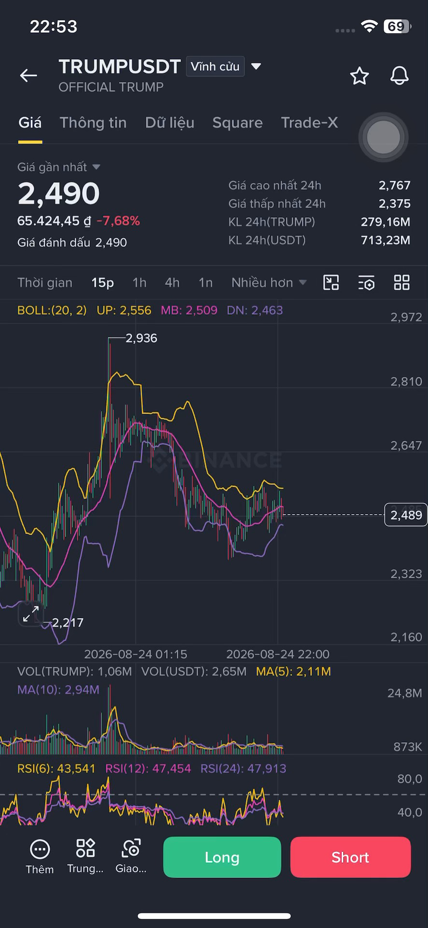Tap the large 2,490 last price

click(x=58, y=193)
